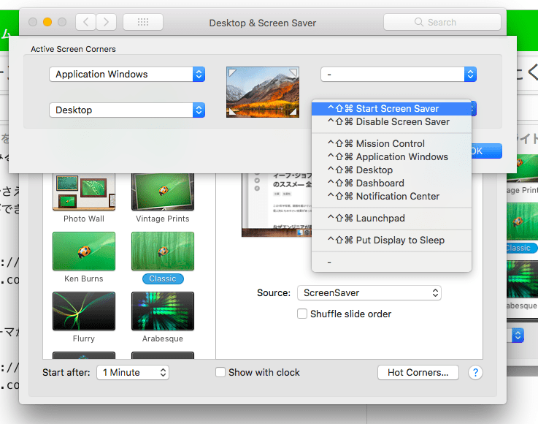538x424 pixels.
Task: Choose the dash (none) option in popup menu
Action: 391,262
